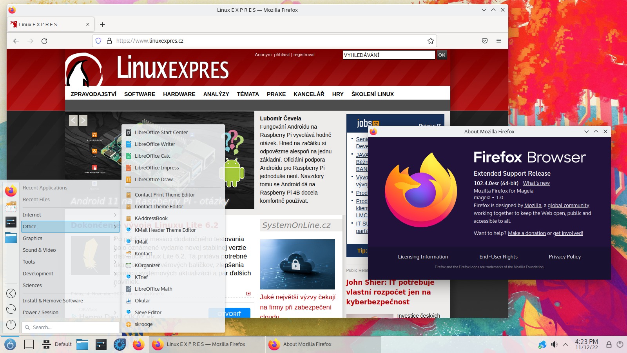Show Recent Applications list
The height and width of the screenshot is (353, 627).
(x=70, y=188)
